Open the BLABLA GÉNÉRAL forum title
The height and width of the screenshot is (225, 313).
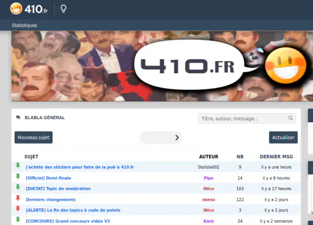coord(45,117)
